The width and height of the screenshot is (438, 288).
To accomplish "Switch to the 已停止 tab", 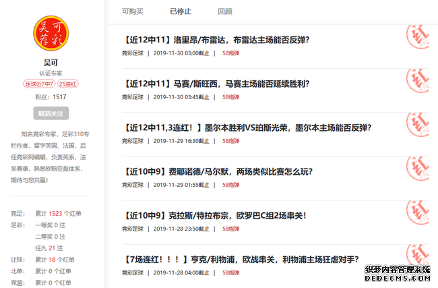I will (181, 11).
